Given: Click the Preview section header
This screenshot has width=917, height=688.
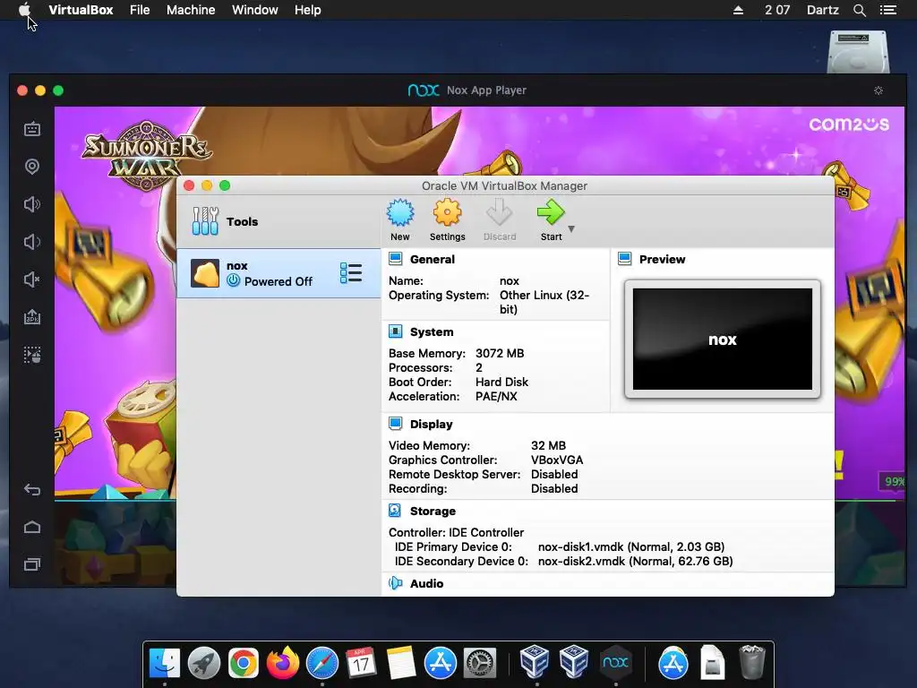Looking at the screenshot, I should pyautogui.click(x=662, y=259).
